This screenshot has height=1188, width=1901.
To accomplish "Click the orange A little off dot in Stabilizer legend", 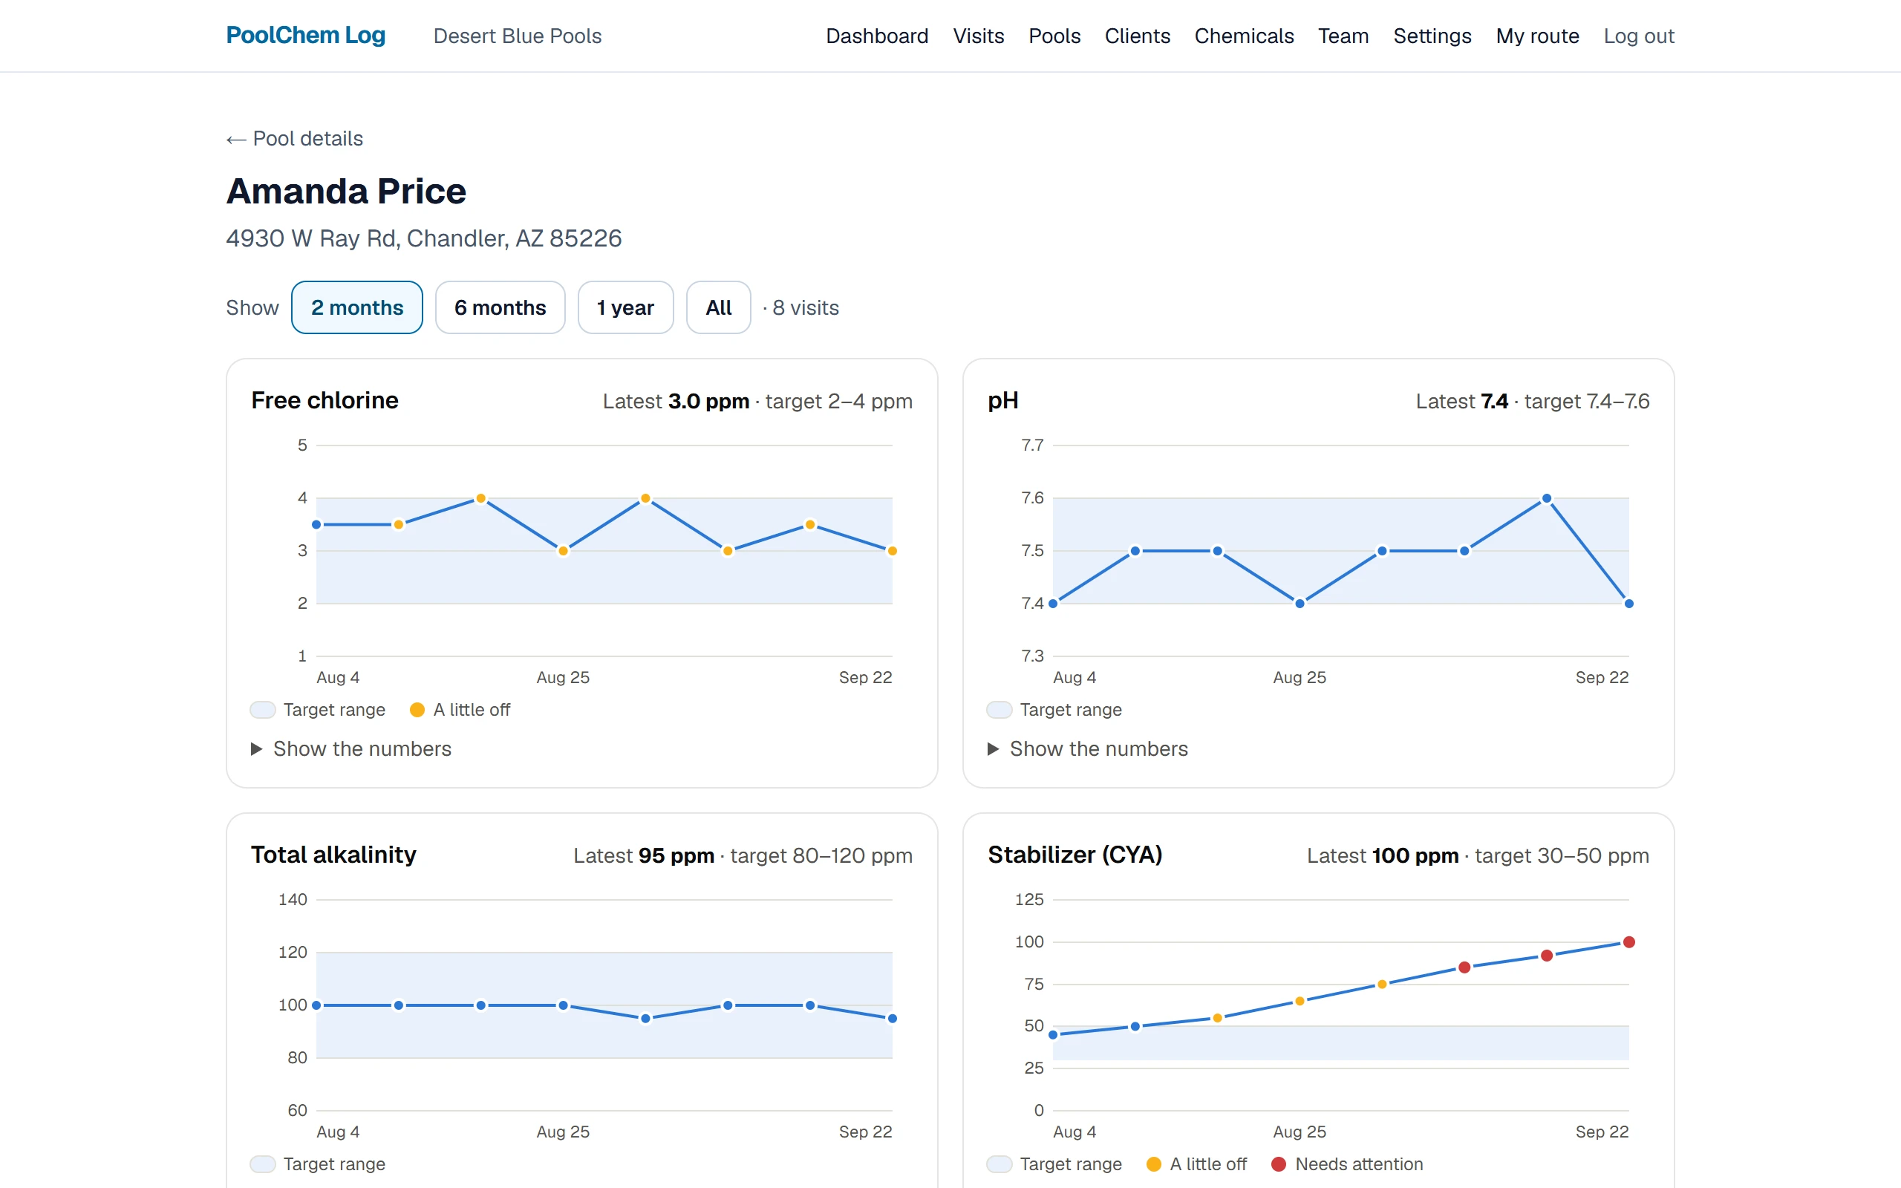I will point(1154,1163).
